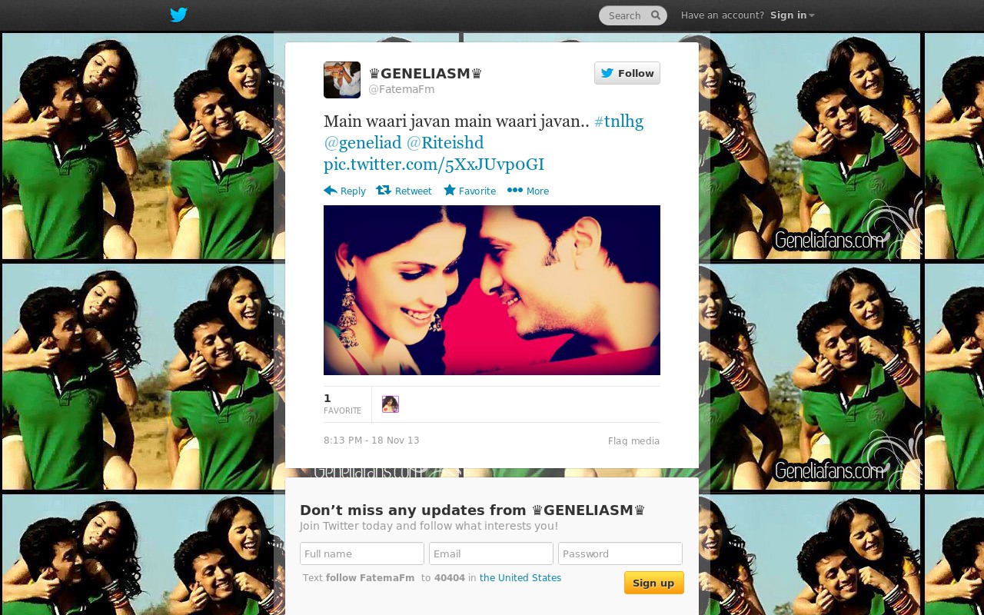Open the pic.twitter.com/5XxJUvp0GI link
Viewport: 984px width, 615px height.
pos(434,165)
